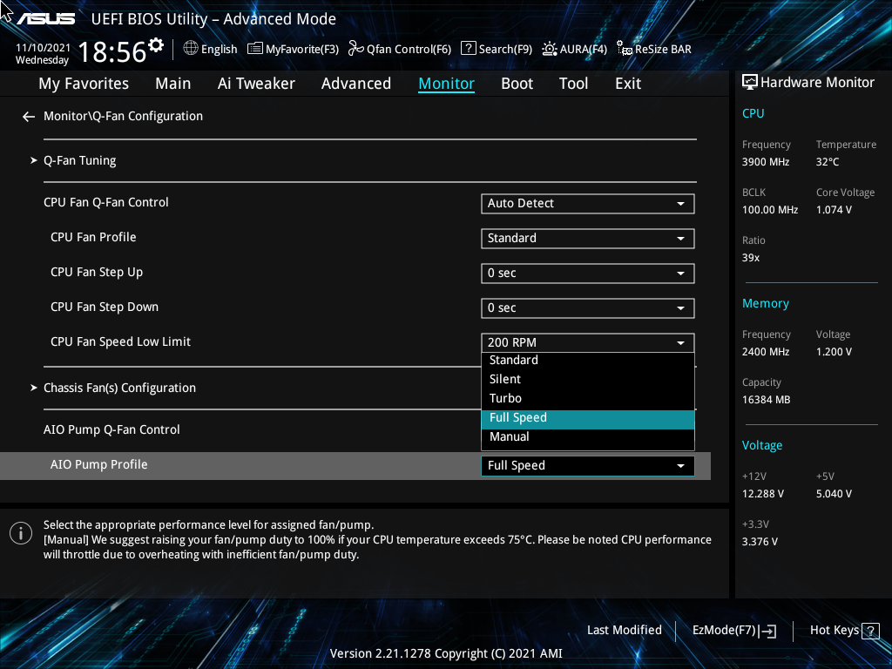Click the CPU Fan Speed Low Limit label
This screenshot has height=669, width=892.
(x=120, y=341)
